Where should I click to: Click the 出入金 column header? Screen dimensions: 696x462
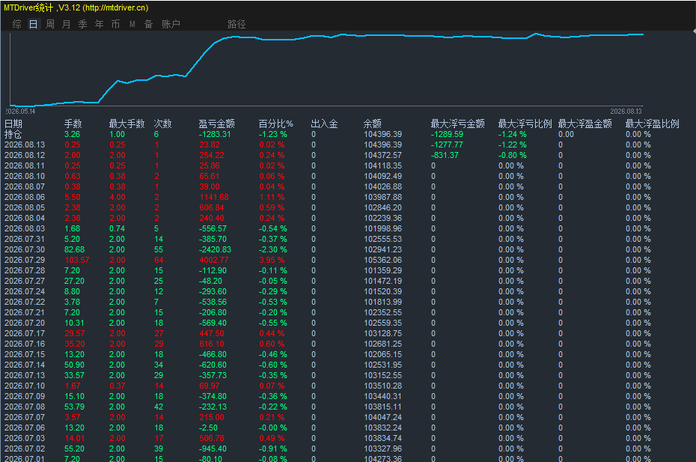coord(325,124)
